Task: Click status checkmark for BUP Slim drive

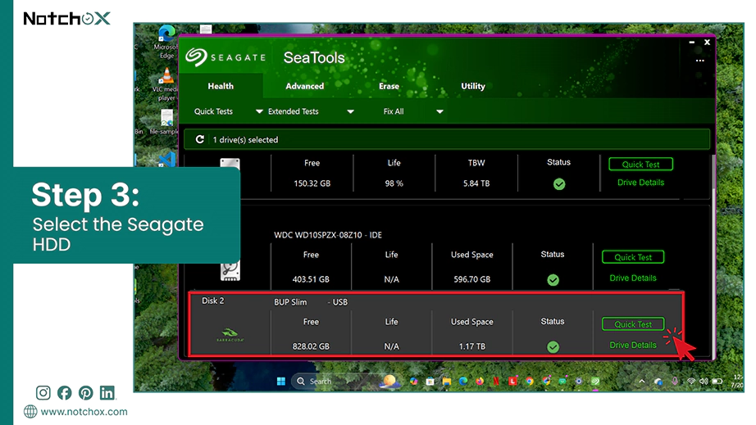Action: click(x=553, y=346)
